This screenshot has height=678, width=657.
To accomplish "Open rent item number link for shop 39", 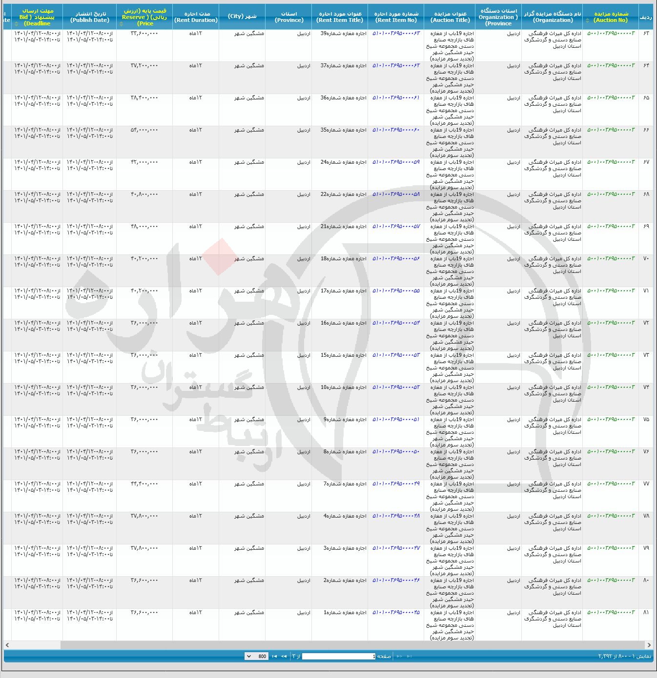I will pyautogui.click(x=396, y=34).
